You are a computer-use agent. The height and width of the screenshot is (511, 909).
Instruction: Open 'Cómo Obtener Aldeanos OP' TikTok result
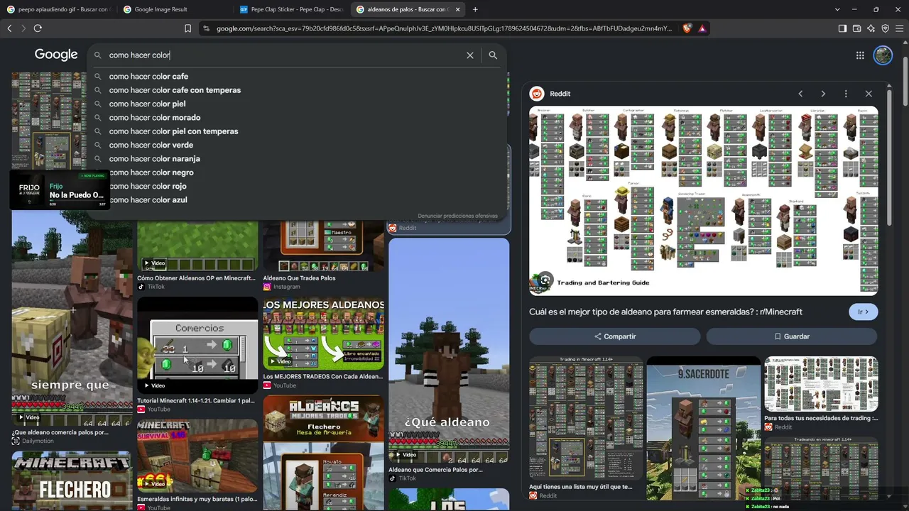197,246
